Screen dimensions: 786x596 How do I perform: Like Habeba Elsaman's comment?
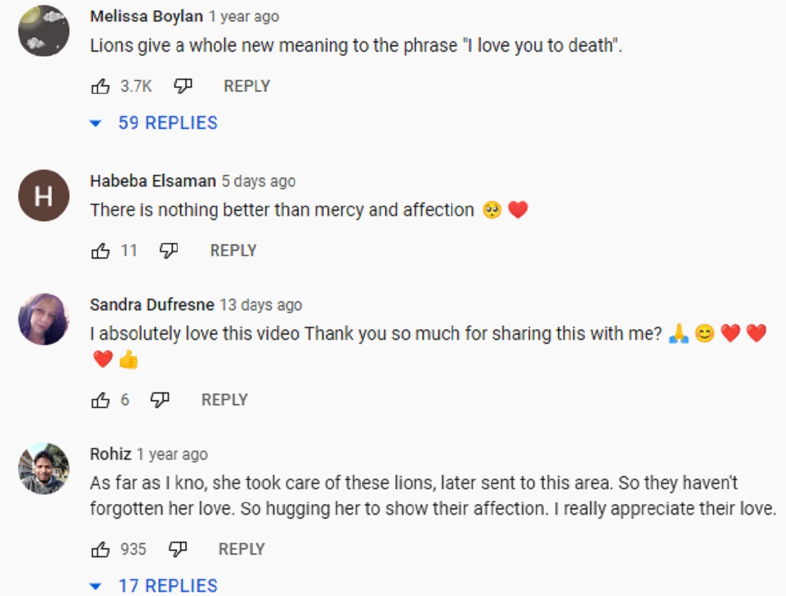(x=100, y=251)
